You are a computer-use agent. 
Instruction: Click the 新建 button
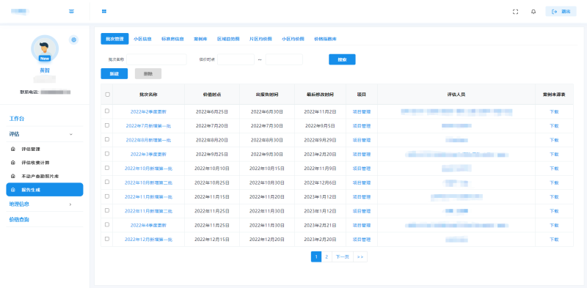114,74
